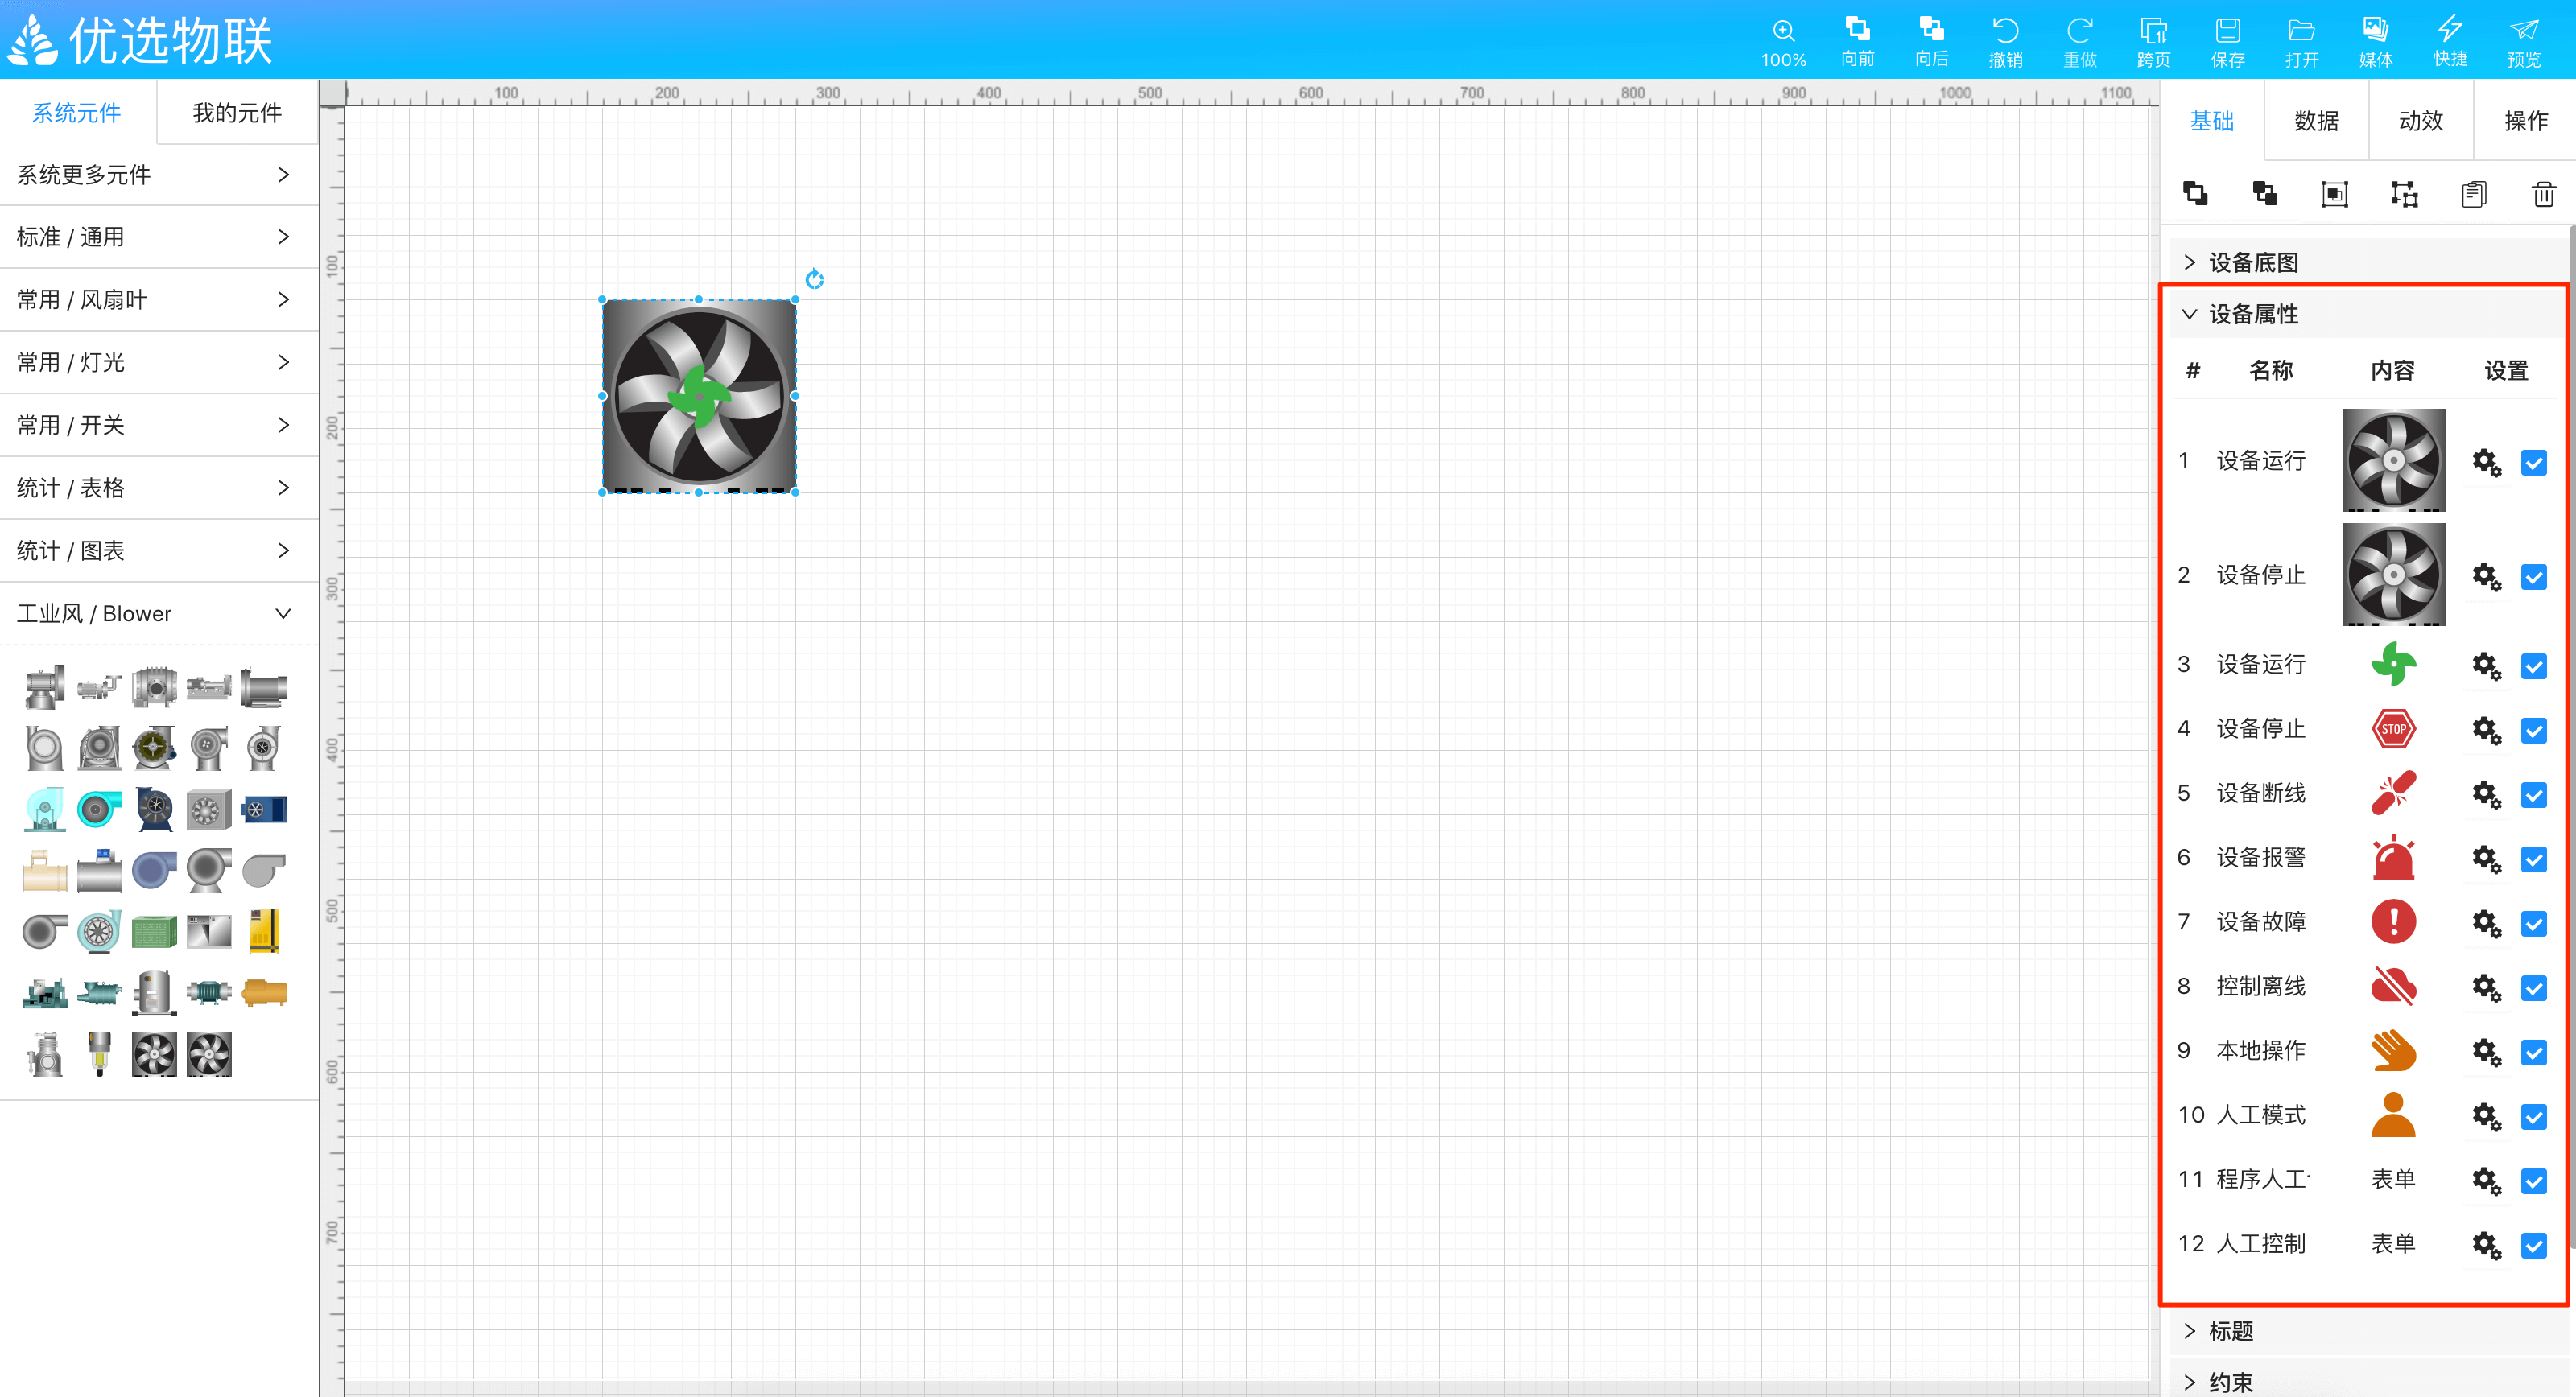
Task: Select the 基础 properties tab
Action: point(2211,121)
